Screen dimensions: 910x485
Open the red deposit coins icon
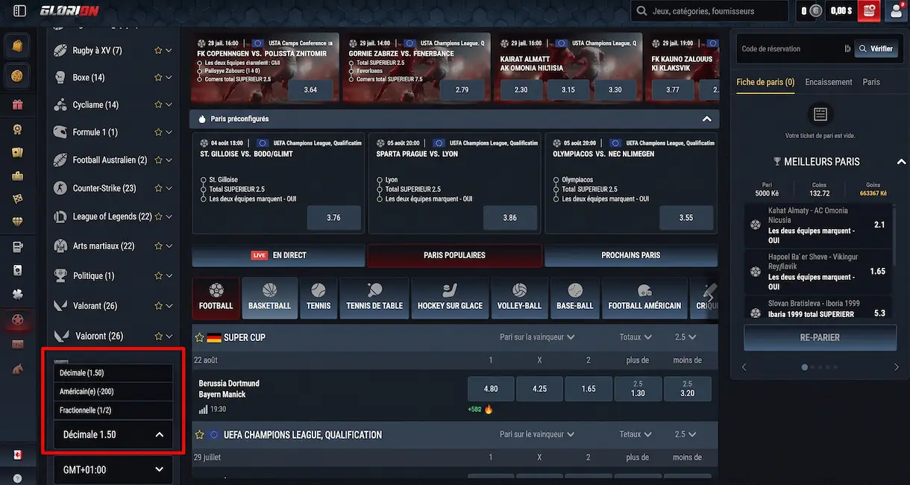pos(869,11)
